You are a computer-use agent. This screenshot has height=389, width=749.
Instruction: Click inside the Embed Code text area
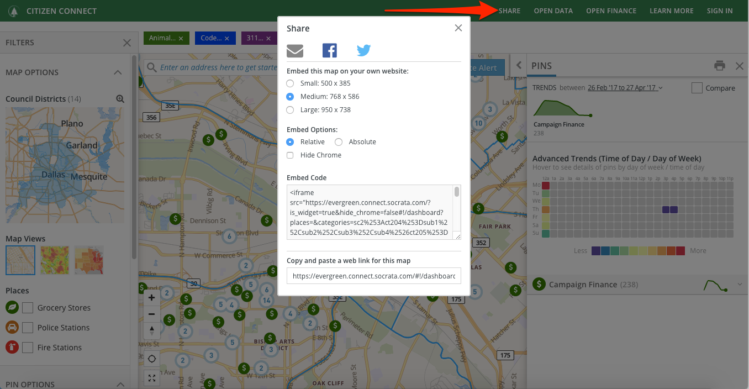370,212
